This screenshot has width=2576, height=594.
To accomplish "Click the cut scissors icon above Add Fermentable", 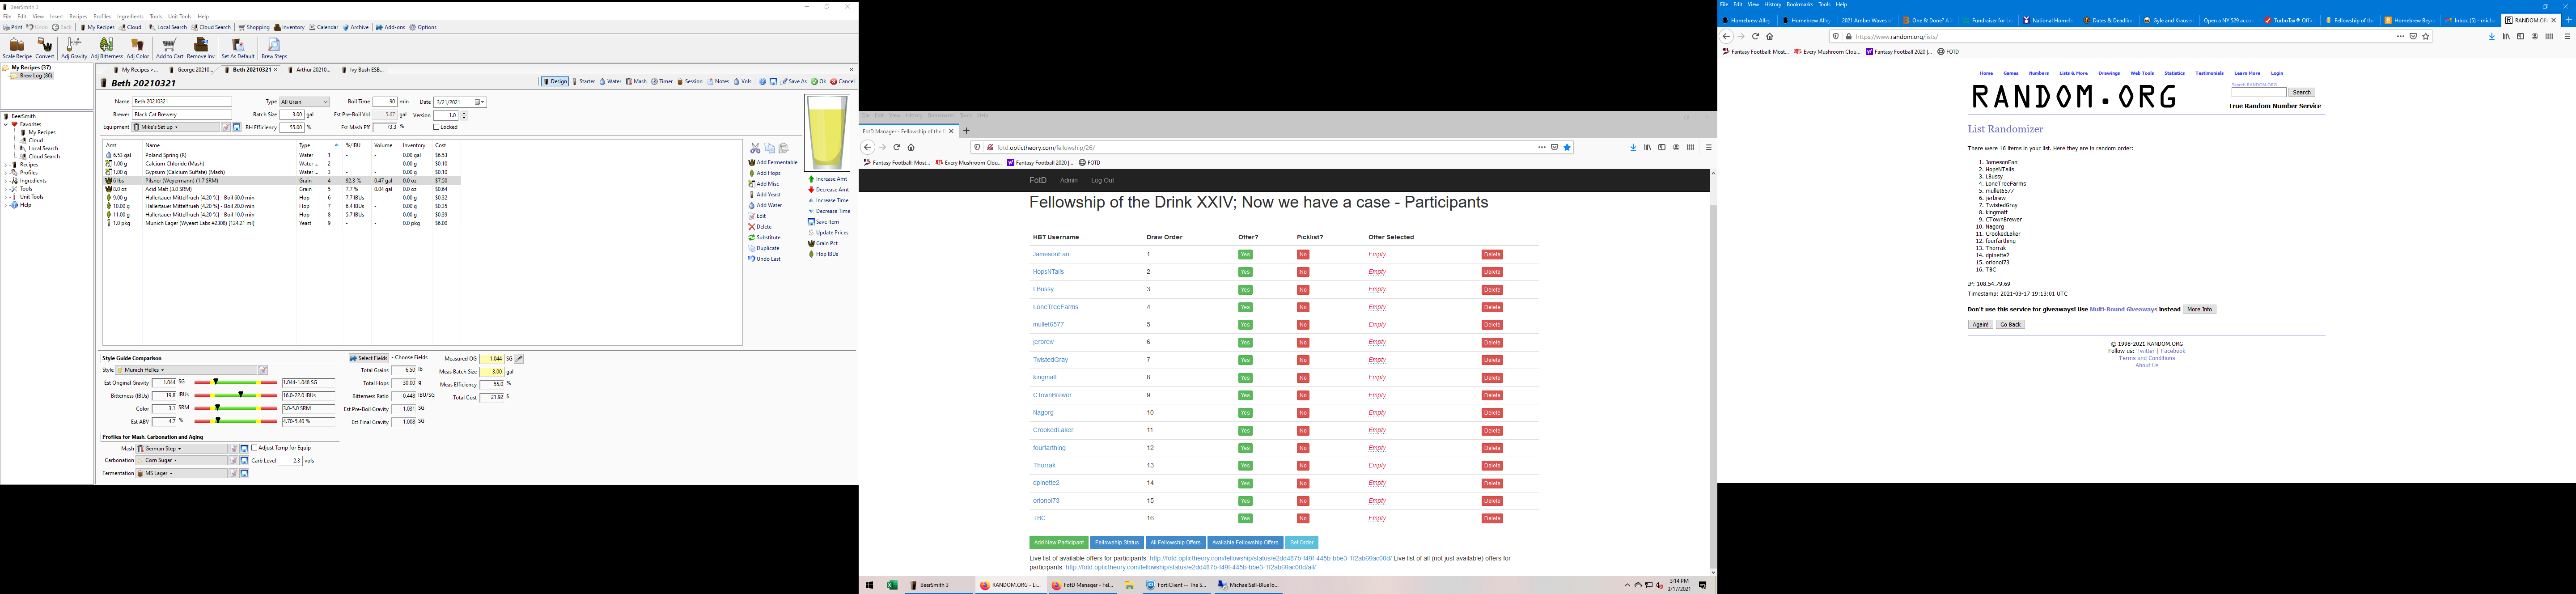I will click(755, 148).
